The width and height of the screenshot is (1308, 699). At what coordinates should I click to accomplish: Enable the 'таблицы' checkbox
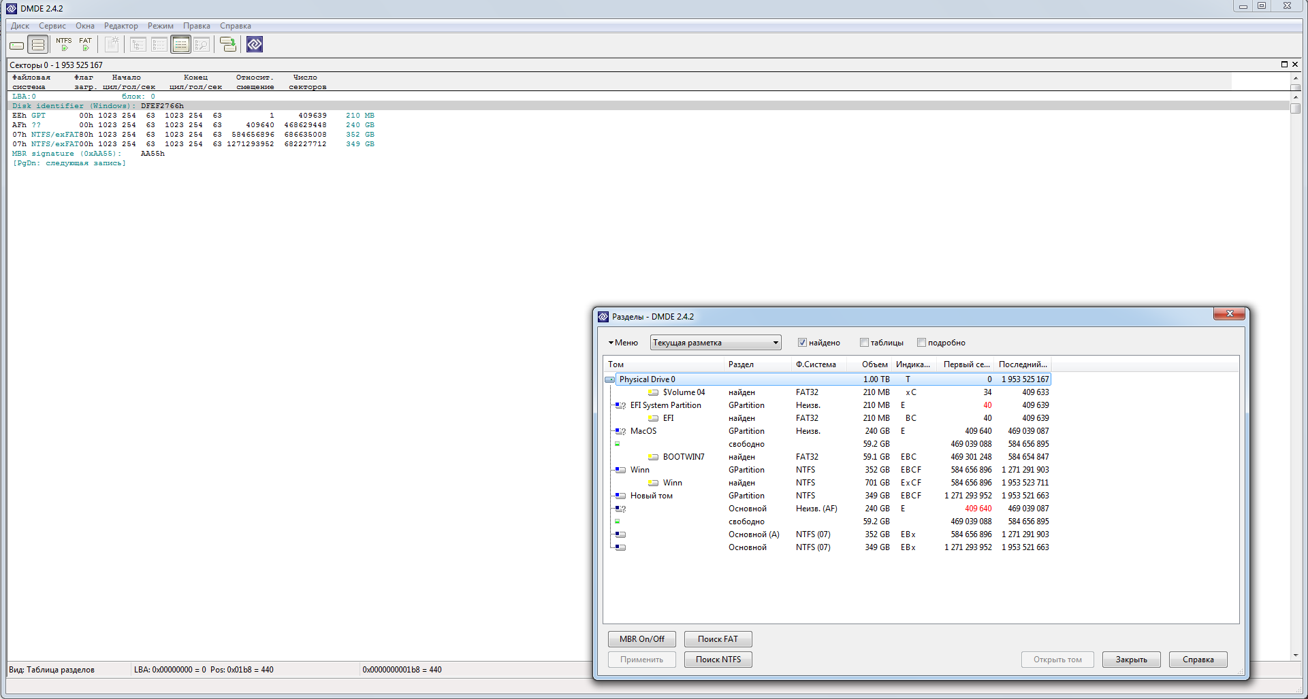pos(864,343)
